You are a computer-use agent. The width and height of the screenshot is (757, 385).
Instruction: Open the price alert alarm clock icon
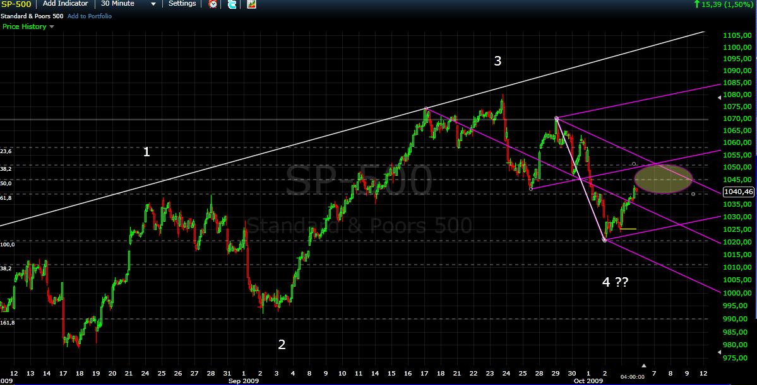pos(213,4)
